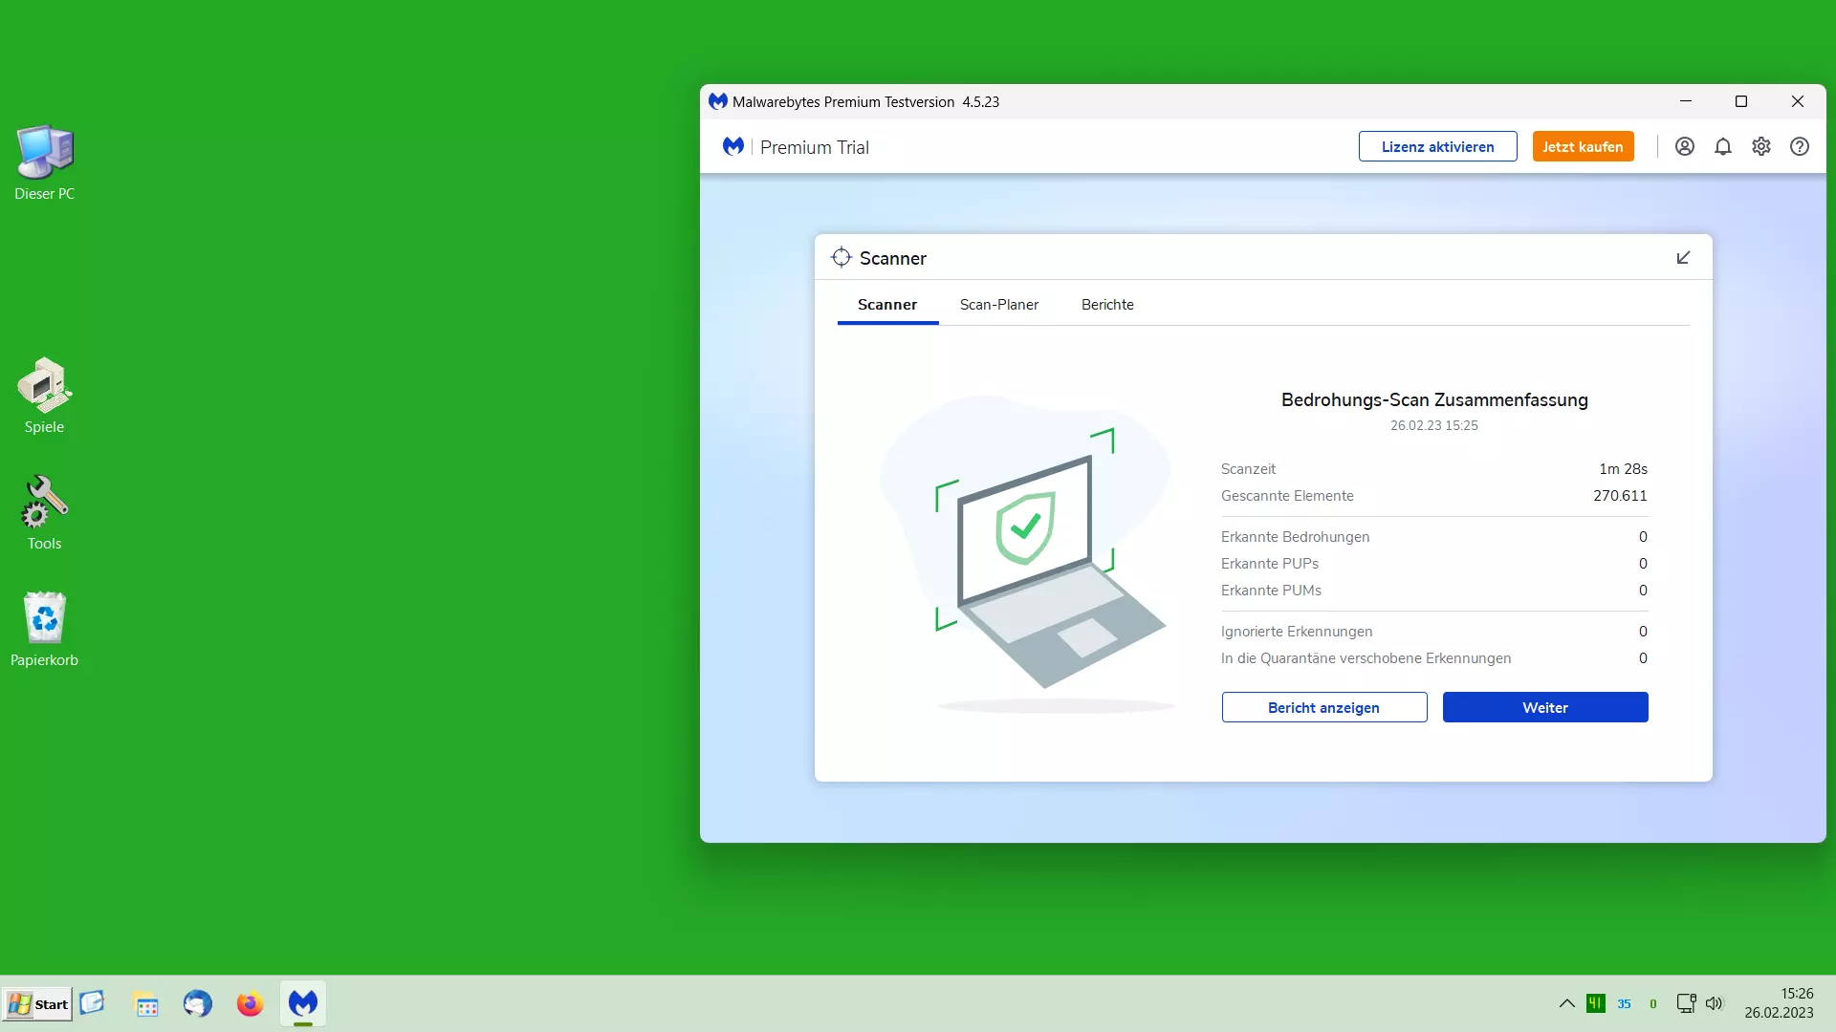Image resolution: width=1836 pixels, height=1032 pixels.
Task: Click the Gescannte Elemente value 270.611
Action: [1620, 496]
